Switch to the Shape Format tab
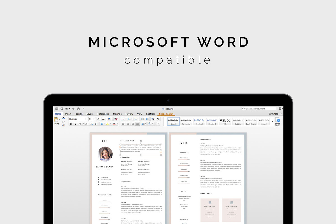The width and height of the screenshot is (336, 224). (x=166, y=114)
